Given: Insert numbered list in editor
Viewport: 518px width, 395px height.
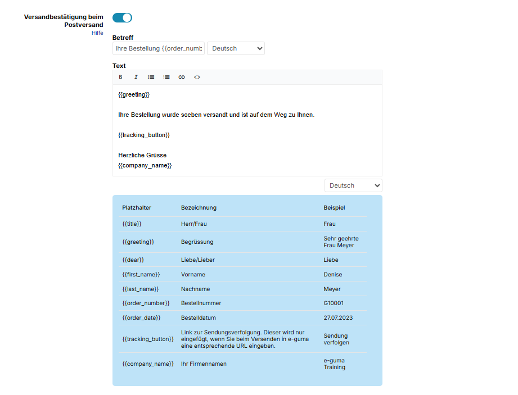Looking at the screenshot, I should click(x=166, y=77).
